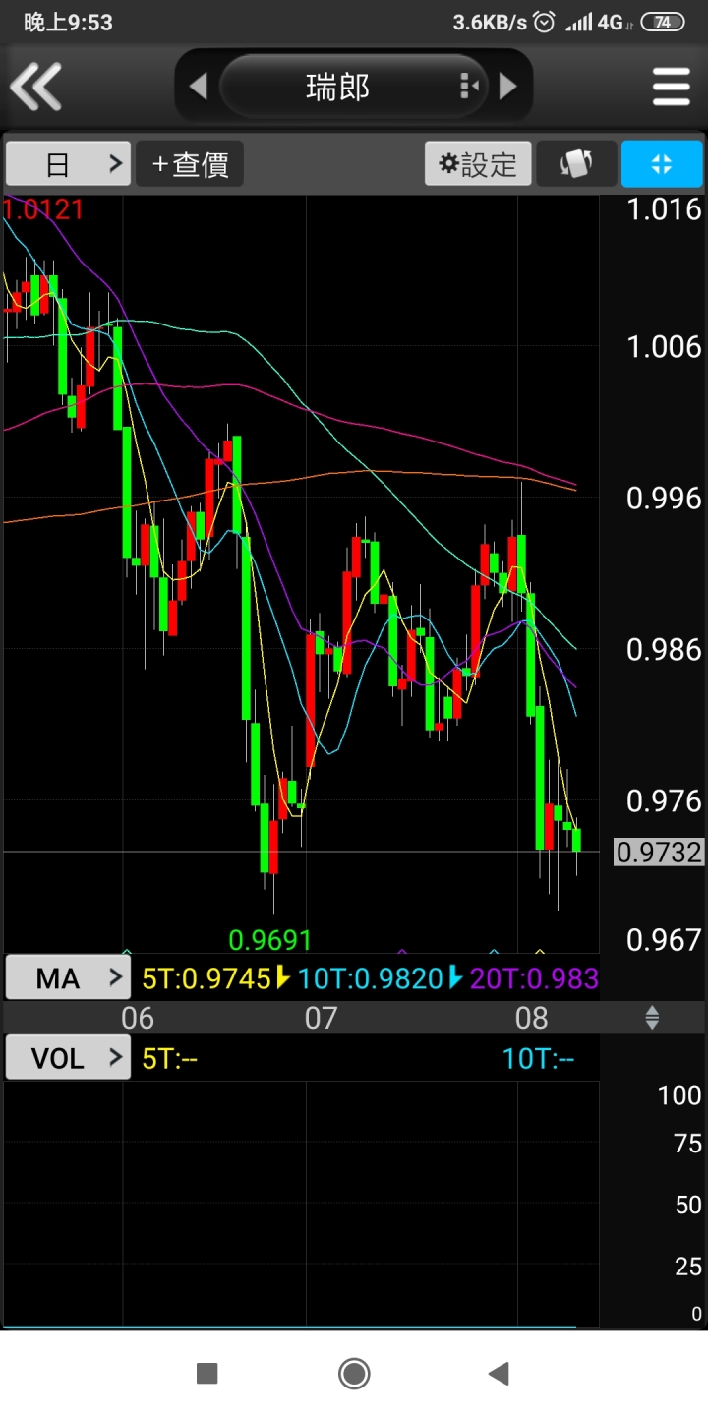
Task: Tap the +查價 price lookup button
Action: [x=190, y=163]
